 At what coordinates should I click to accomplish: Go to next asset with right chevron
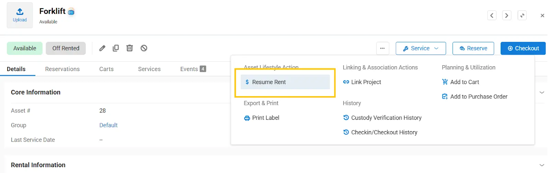(x=506, y=15)
